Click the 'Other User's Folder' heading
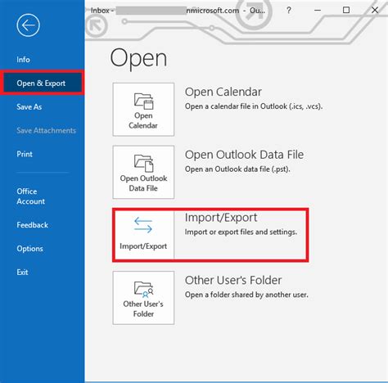 click(x=233, y=280)
